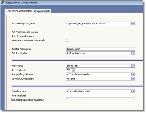Open the Zielpfad-Löschart dropdown arrow
This screenshot has height=113, width=146.
pyautogui.click(x=133, y=53)
